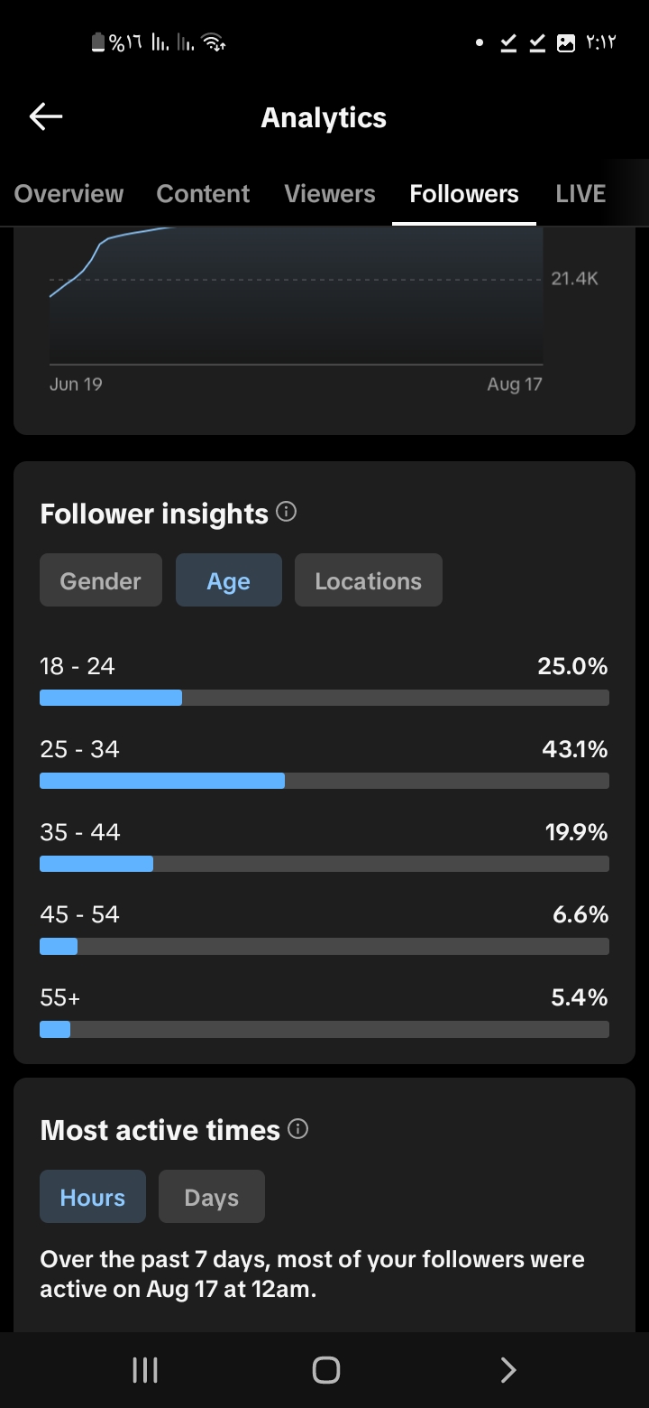Go to the LIVE tab

point(580,194)
